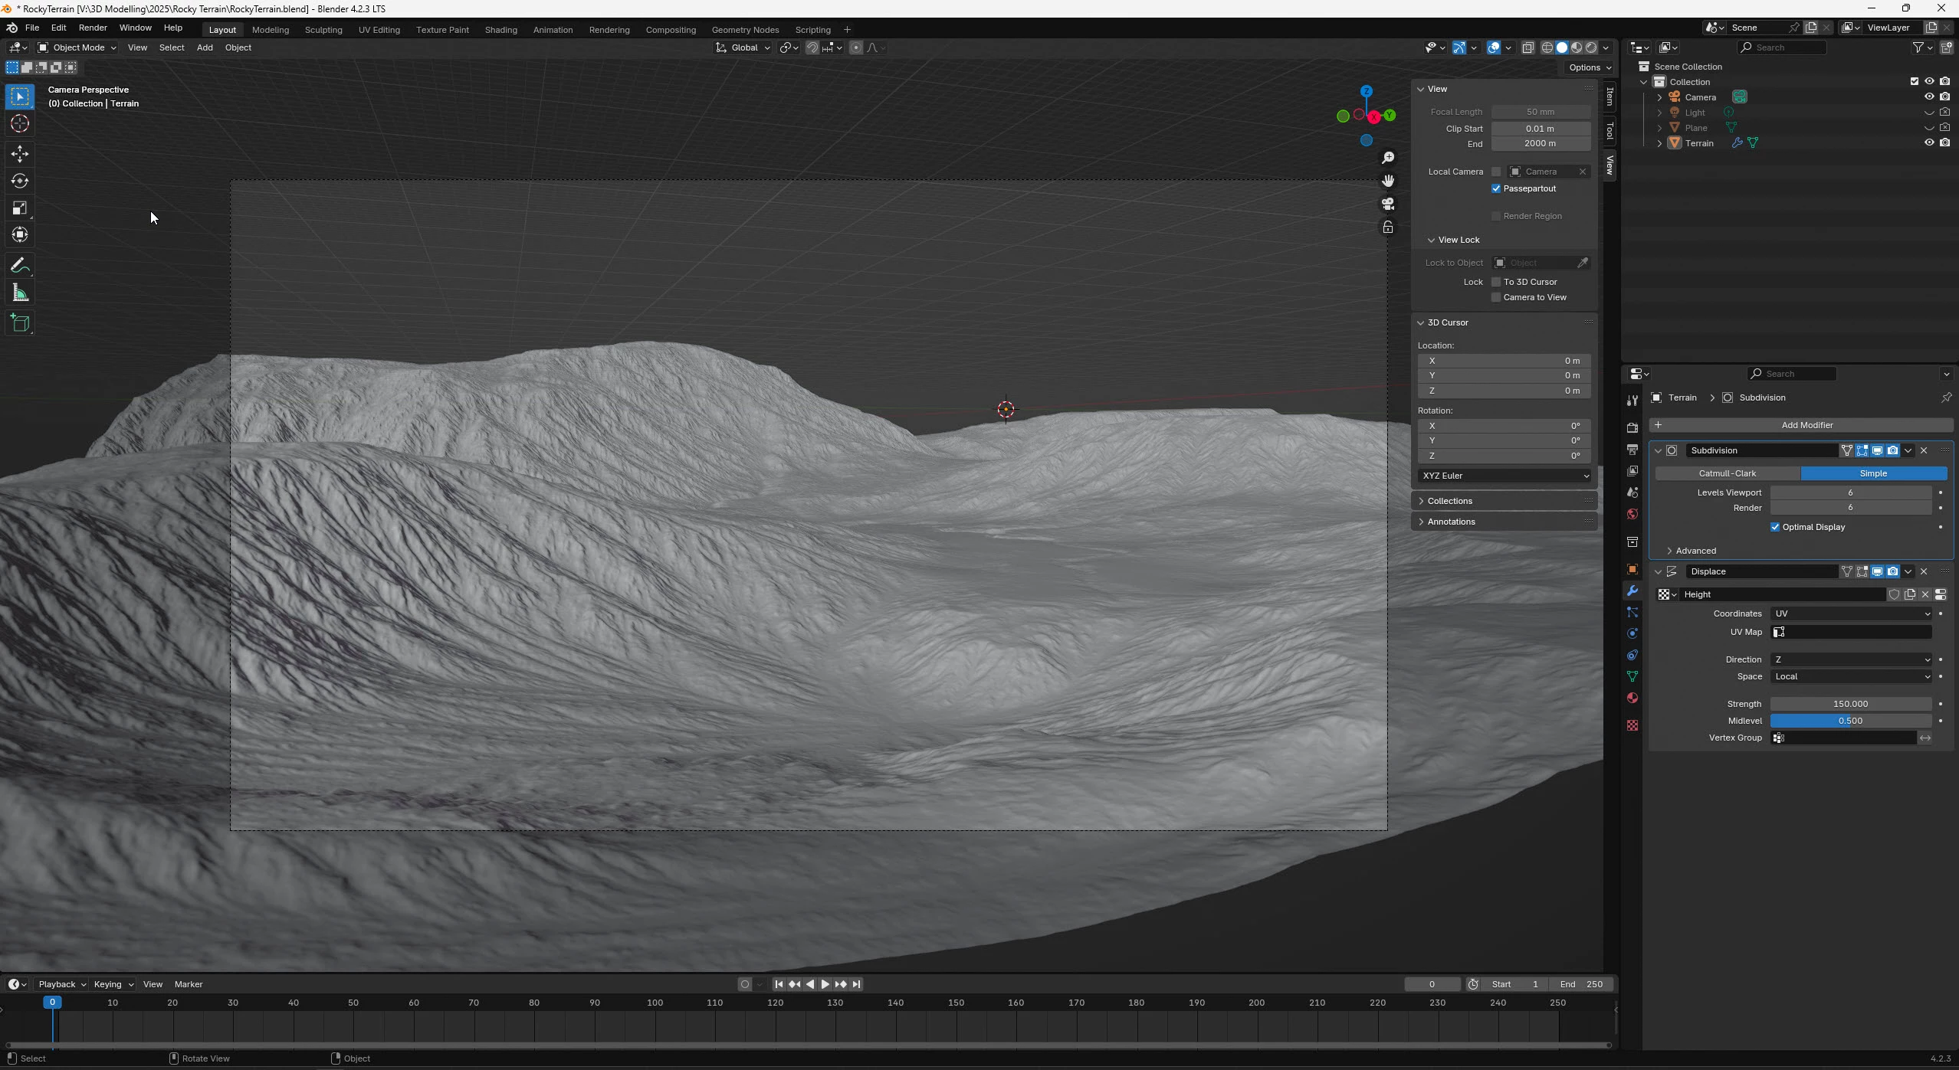The height and width of the screenshot is (1070, 1959).
Task: Click the Play animation button
Action: tap(825, 984)
